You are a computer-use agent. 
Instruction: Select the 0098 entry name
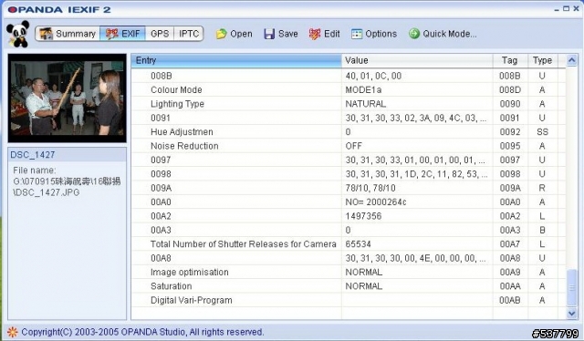161,174
